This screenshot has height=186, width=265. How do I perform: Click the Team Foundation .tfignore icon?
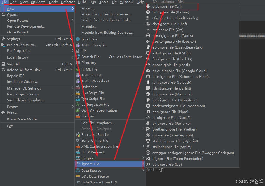point(148,158)
